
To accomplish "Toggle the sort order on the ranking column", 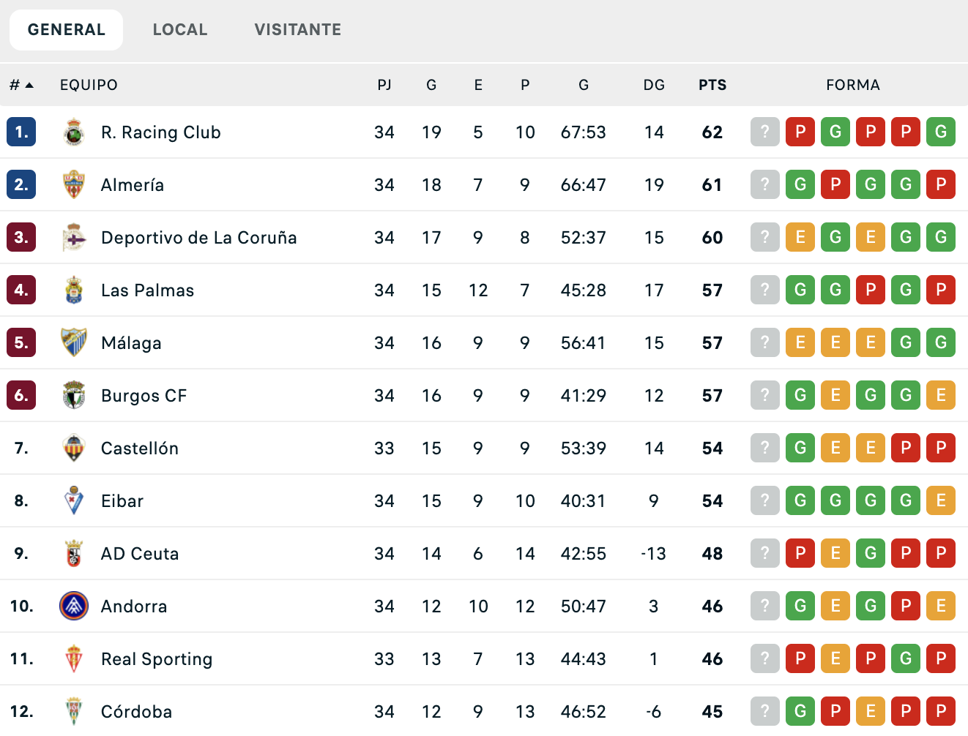I will pyautogui.click(x=21, y=84).
